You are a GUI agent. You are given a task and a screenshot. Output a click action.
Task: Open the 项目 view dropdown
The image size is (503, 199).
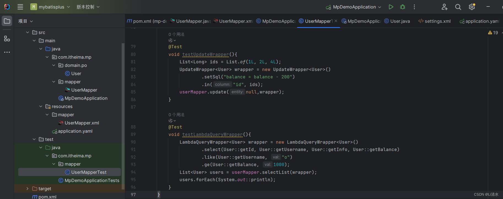(26, 21)
